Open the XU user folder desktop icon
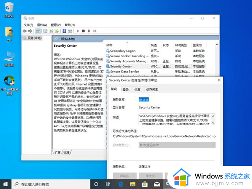Viewport: 252px width, 189px height. click(x=9, y=35)
